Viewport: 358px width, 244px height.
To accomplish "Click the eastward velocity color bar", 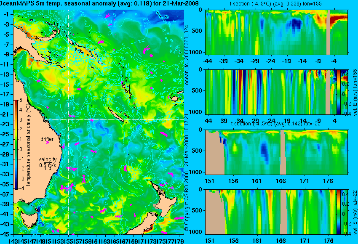I will tap(339, 92).
